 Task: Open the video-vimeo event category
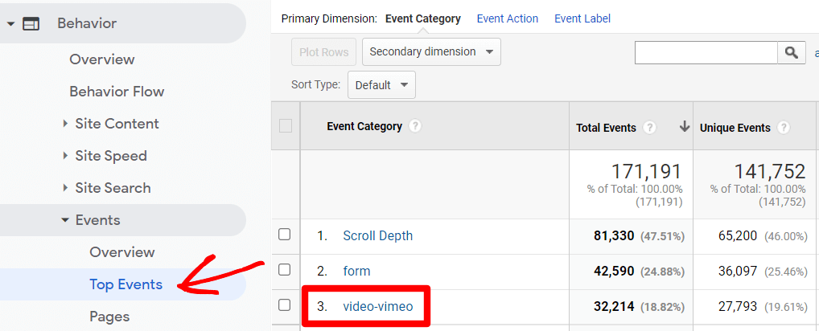click(377, 307)
